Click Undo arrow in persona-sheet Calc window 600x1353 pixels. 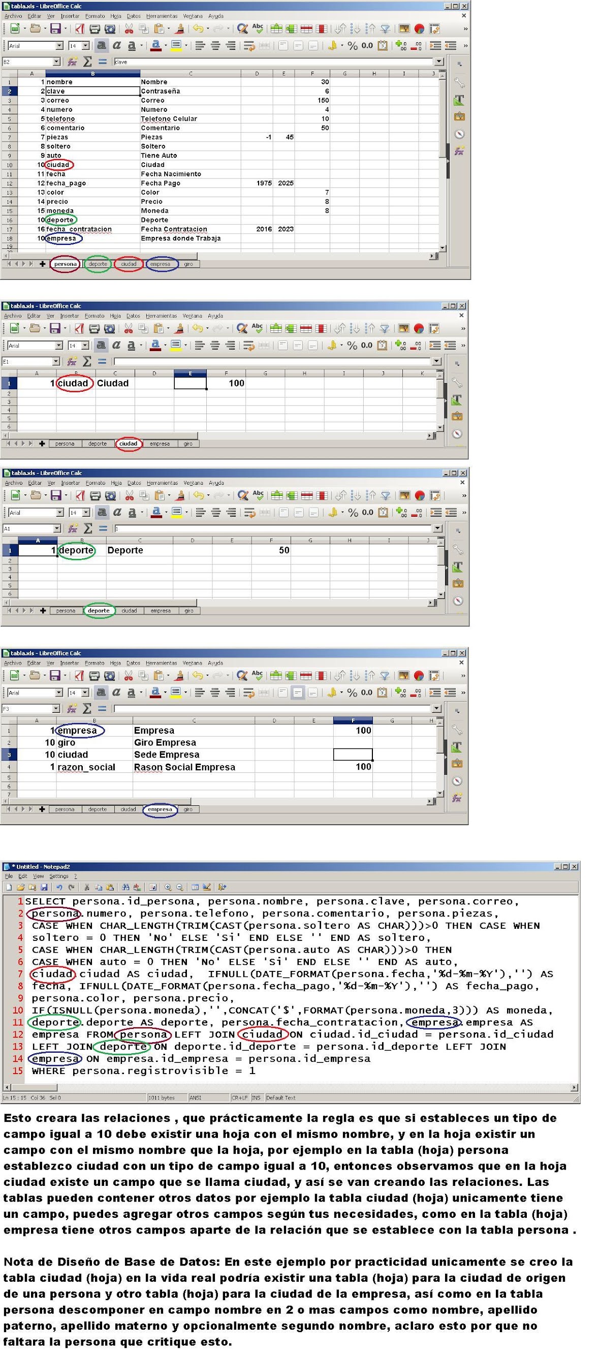tap(198, 29)
